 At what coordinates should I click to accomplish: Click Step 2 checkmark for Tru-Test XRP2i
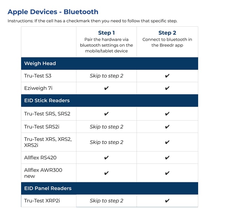(167, 201)
